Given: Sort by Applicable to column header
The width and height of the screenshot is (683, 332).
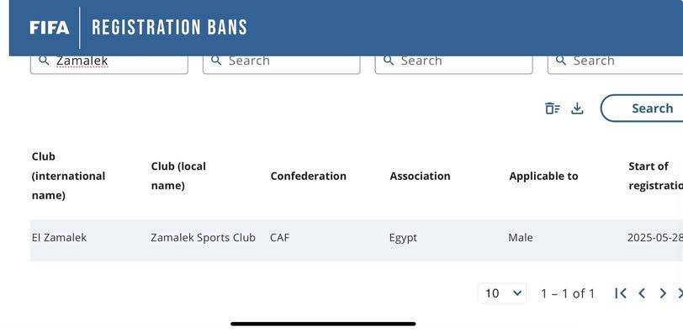Looking at the screenshot, I should click(x=543, y=177).
